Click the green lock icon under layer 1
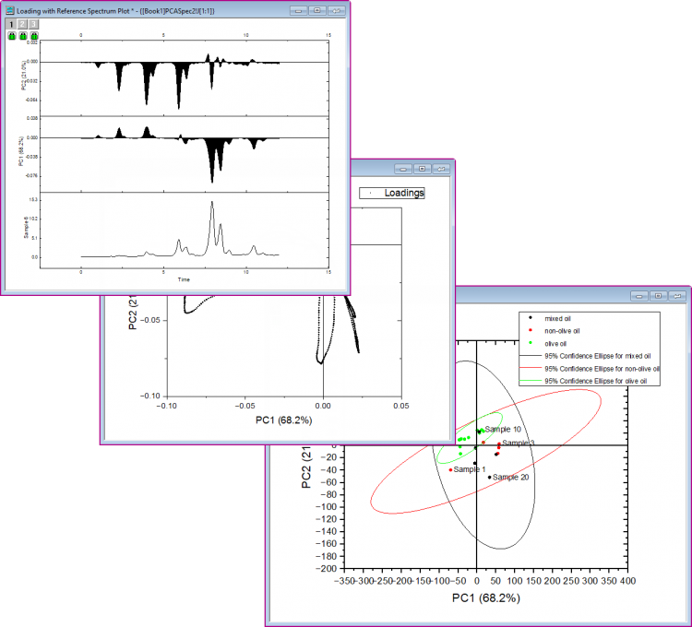The width and height of the screenshot is (692, 627). (x=12, y=36)
